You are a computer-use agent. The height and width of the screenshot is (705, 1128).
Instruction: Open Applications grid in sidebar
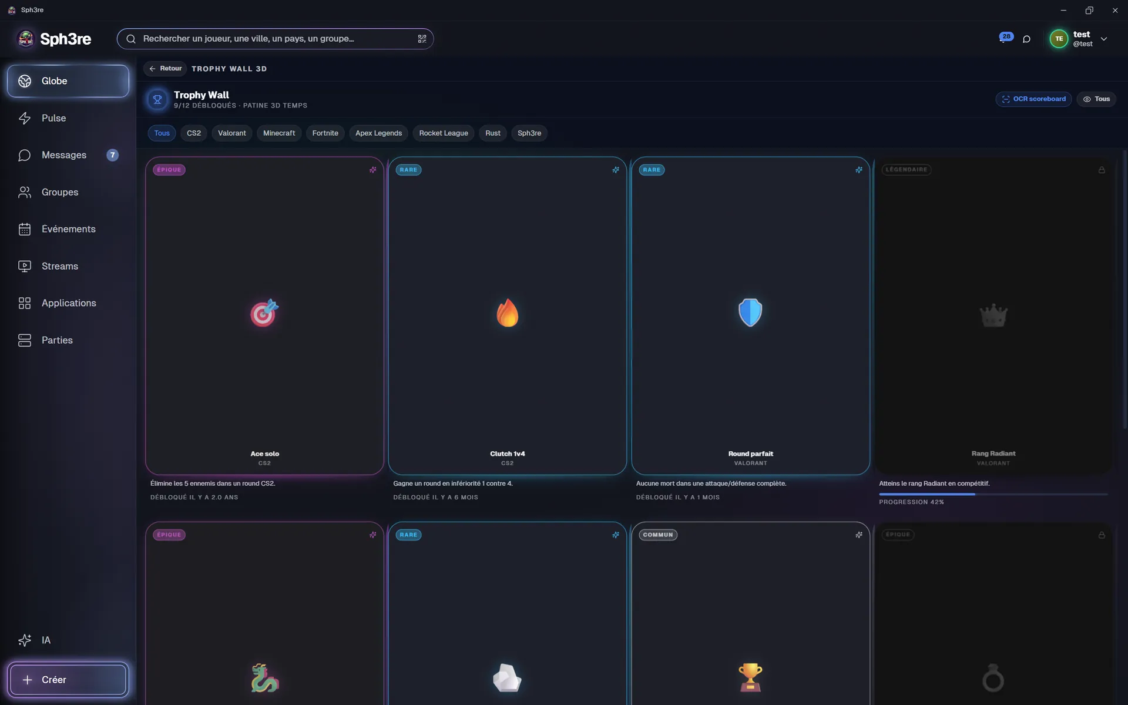[68, 303]
